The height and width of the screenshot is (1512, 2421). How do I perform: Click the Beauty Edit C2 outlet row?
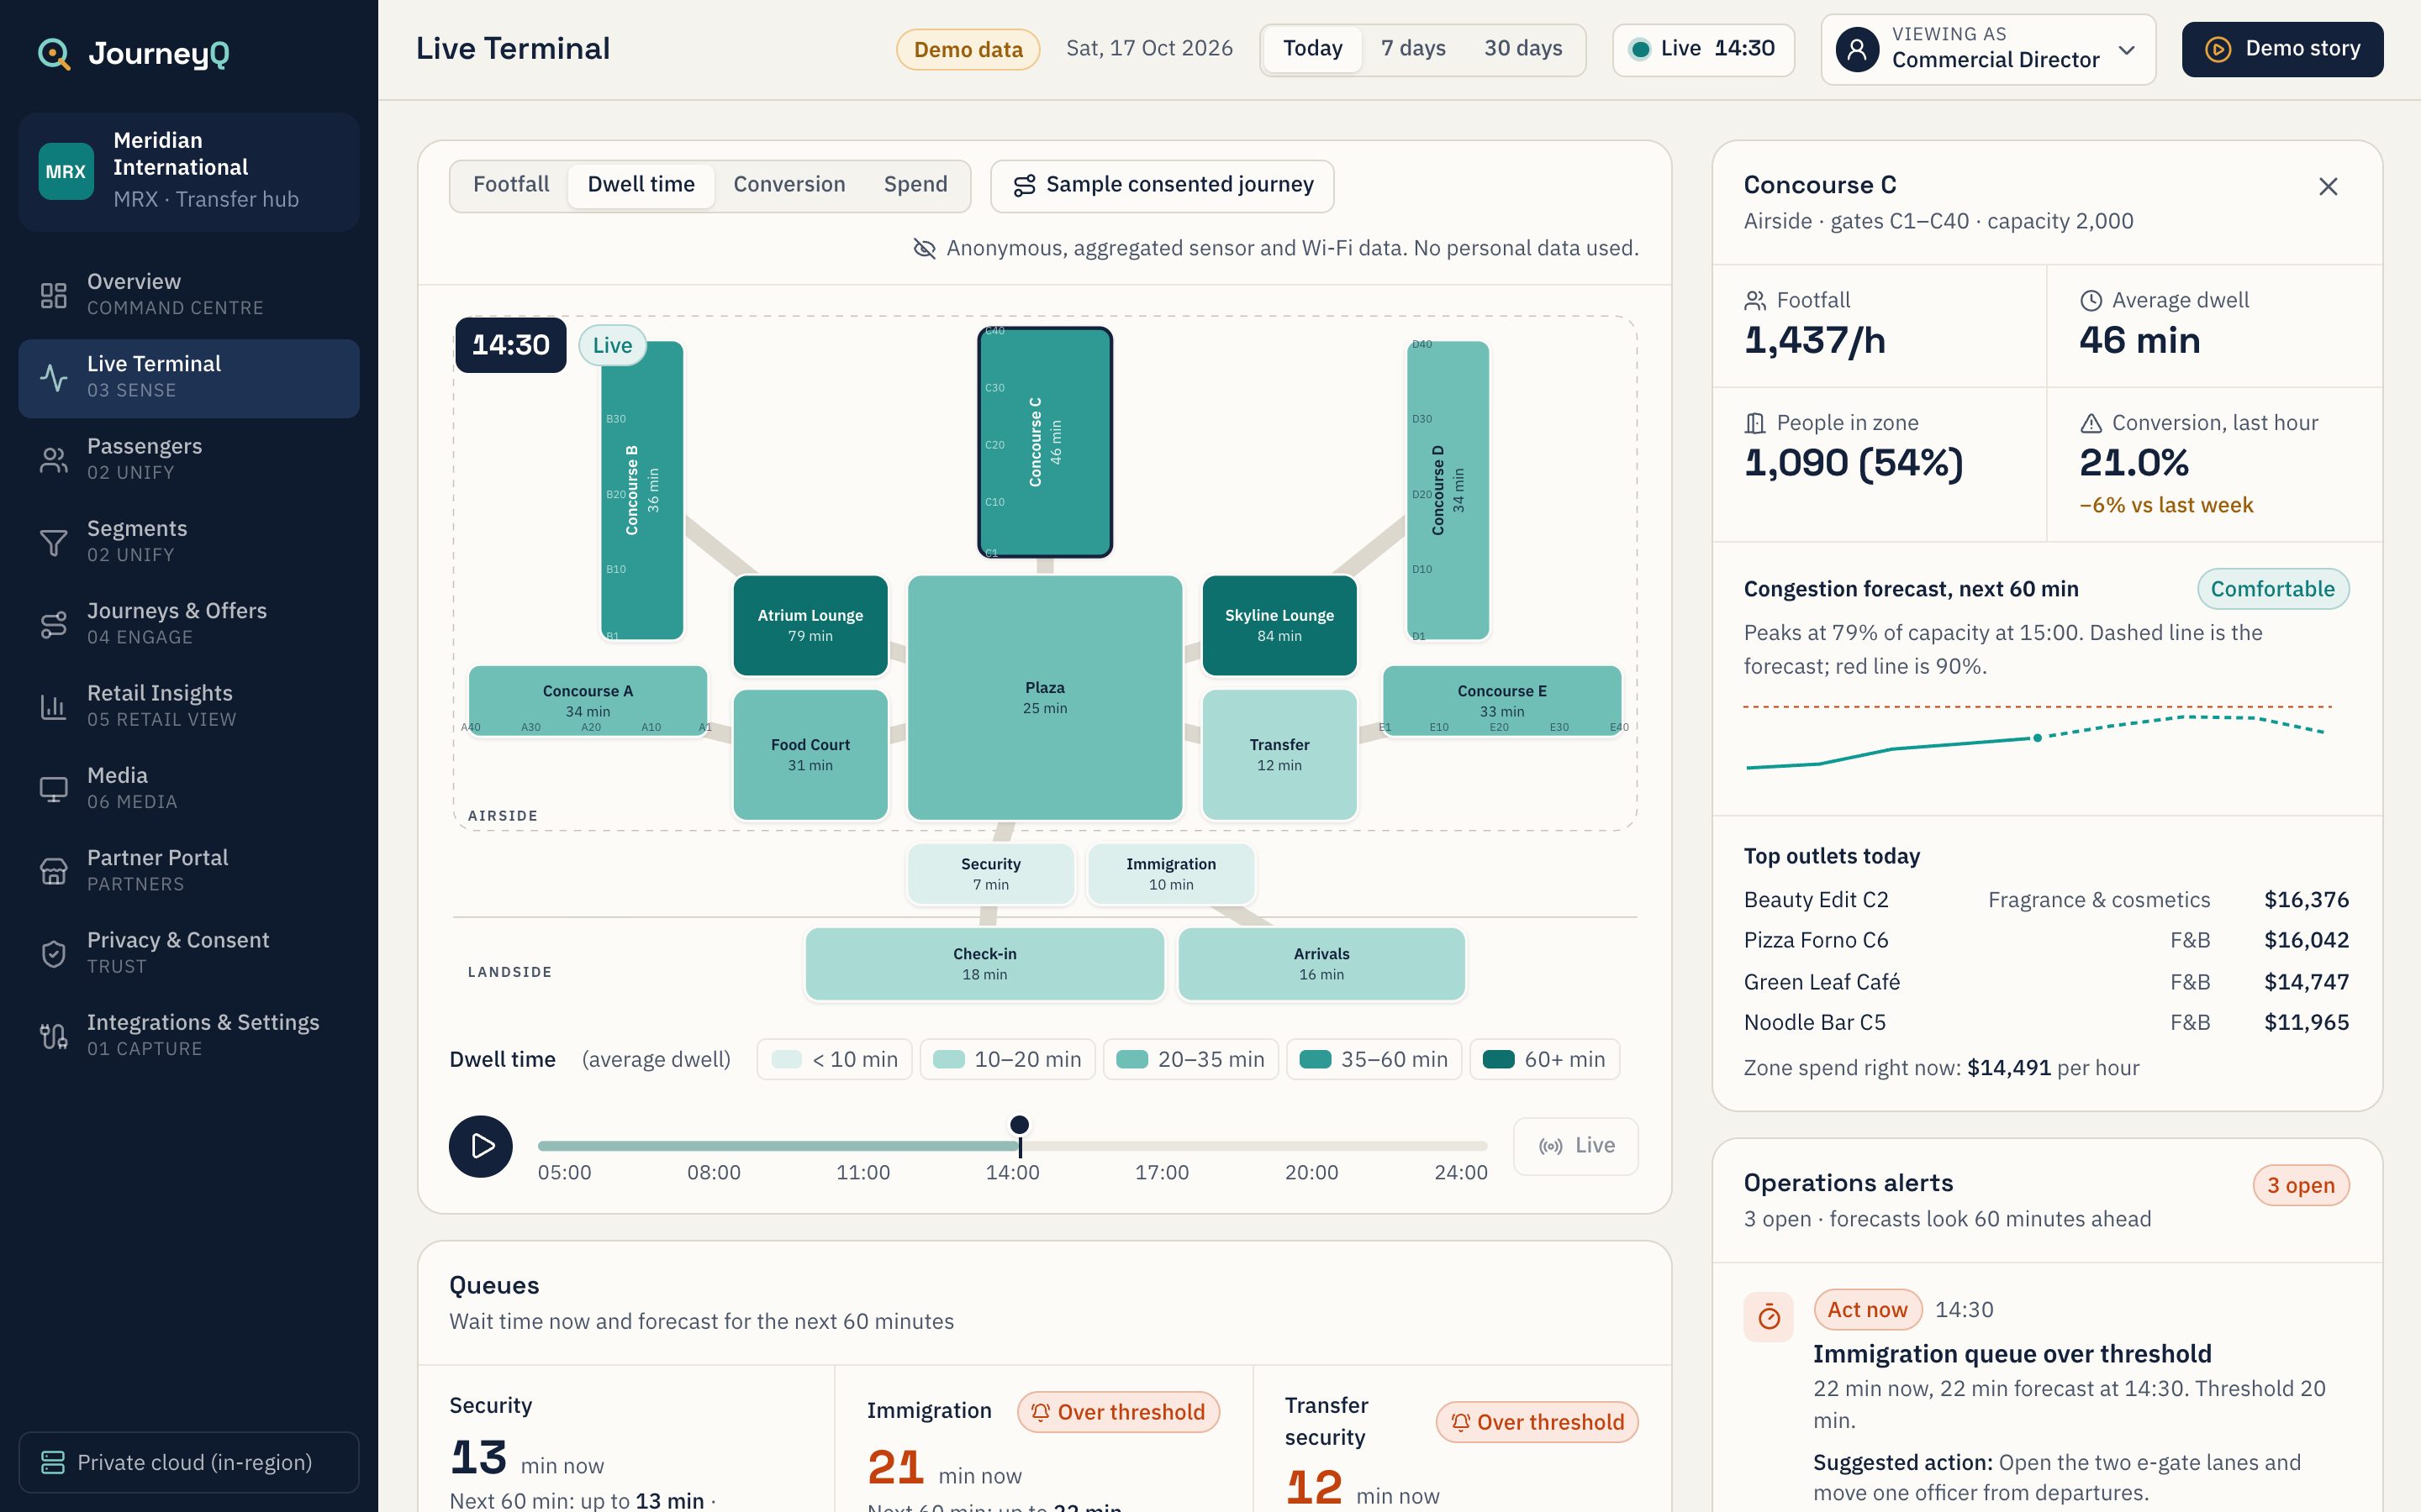pyautogui.click(x=2046, y=900)
